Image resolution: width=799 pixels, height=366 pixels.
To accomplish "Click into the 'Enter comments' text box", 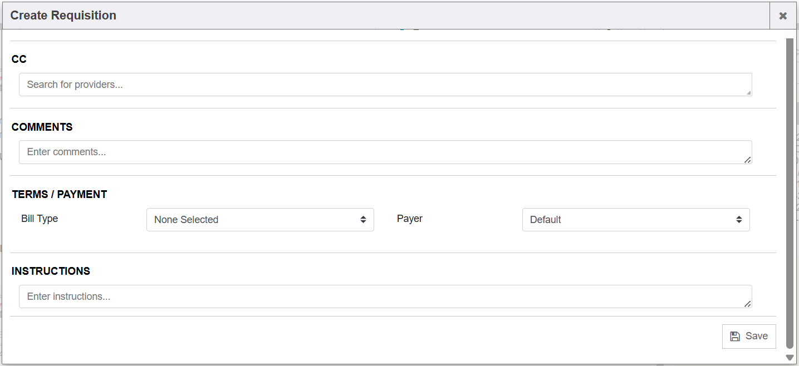I will tap(384, 152).
